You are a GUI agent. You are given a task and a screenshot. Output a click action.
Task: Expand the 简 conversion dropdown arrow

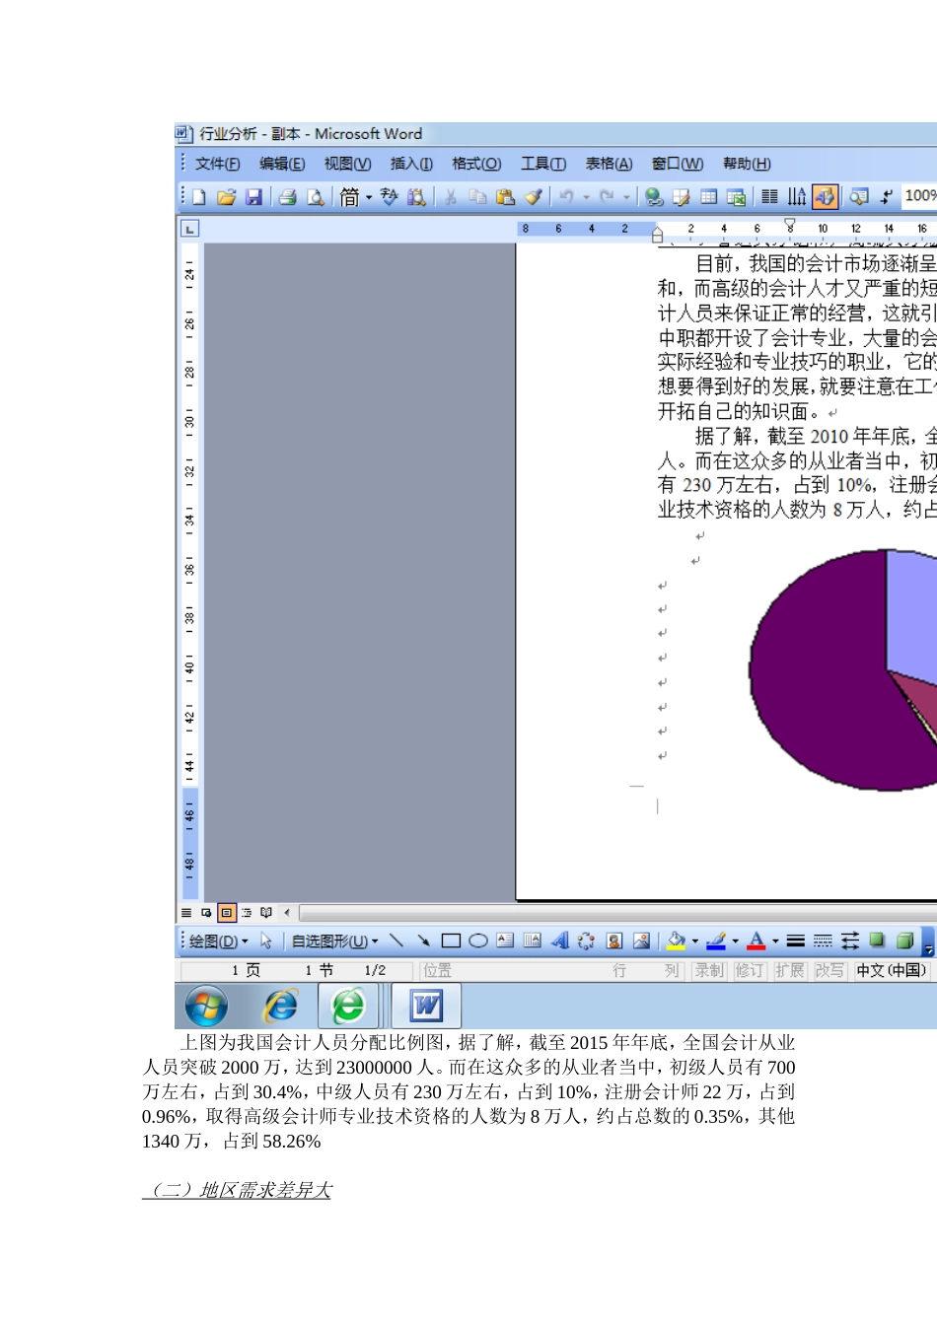click(x=369, y=197)
